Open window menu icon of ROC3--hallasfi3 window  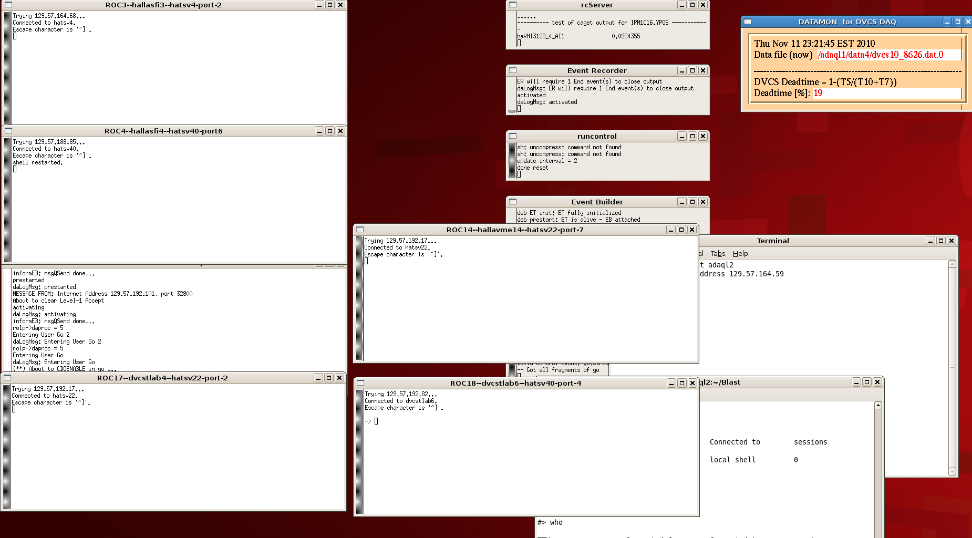[x=8, y=5]
